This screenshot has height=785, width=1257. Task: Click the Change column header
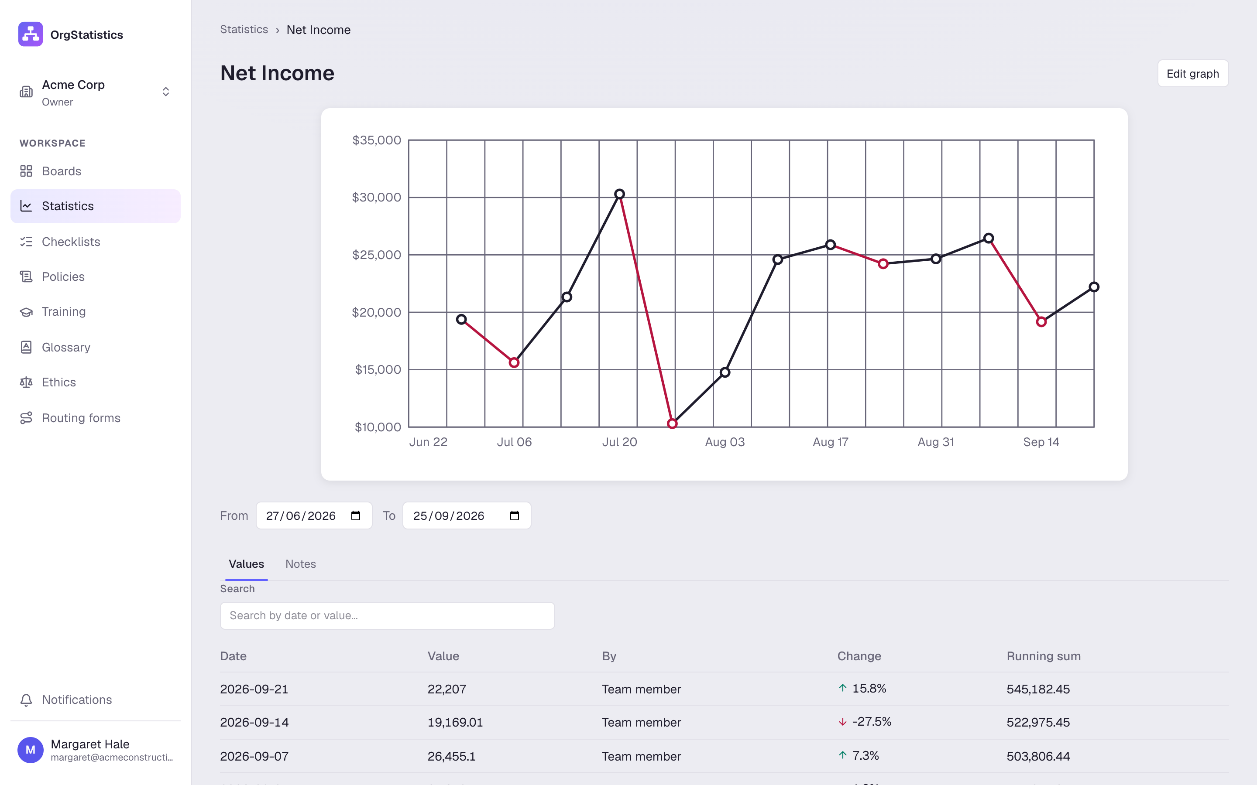point(859,656)
